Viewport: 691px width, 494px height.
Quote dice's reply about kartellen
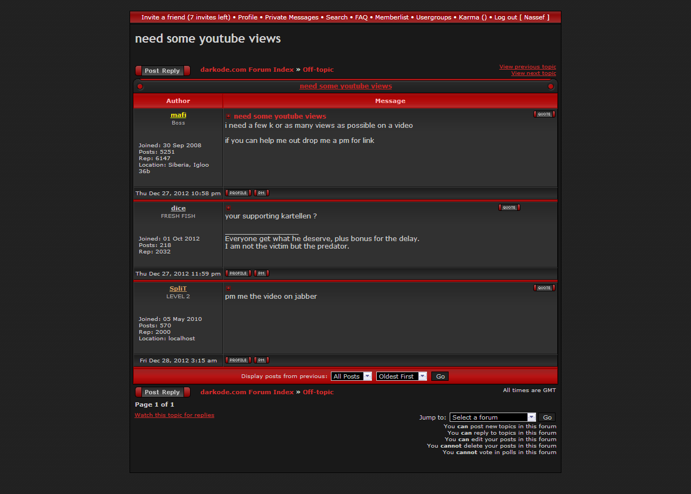[509, 208]
